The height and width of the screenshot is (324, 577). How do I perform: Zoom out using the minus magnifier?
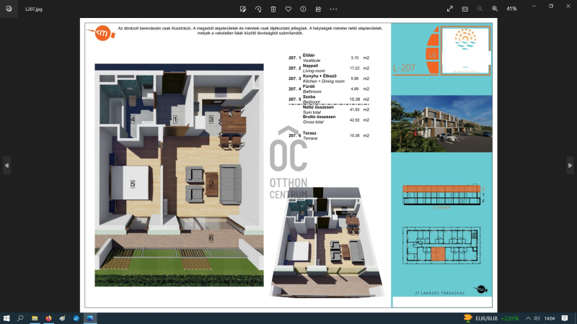click(480, 9)
